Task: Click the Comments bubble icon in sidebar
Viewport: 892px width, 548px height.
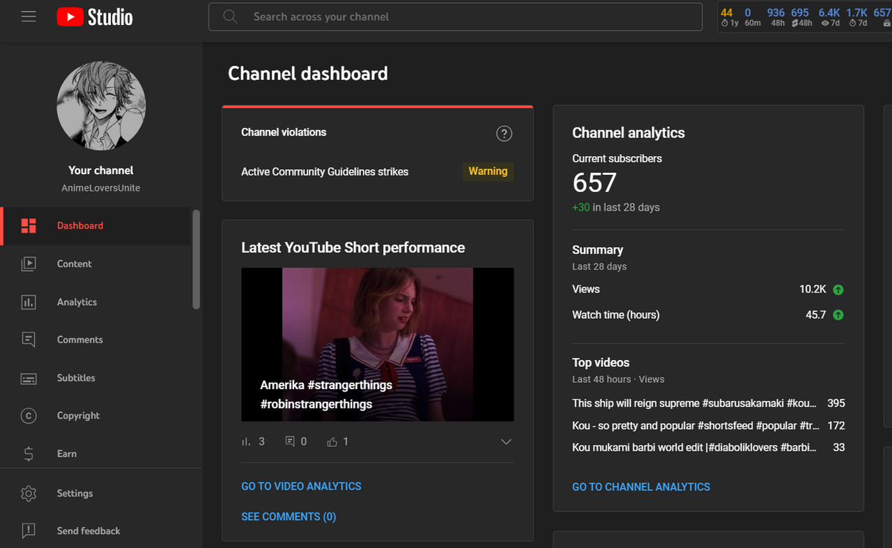Action: click(x=29, y=340)
